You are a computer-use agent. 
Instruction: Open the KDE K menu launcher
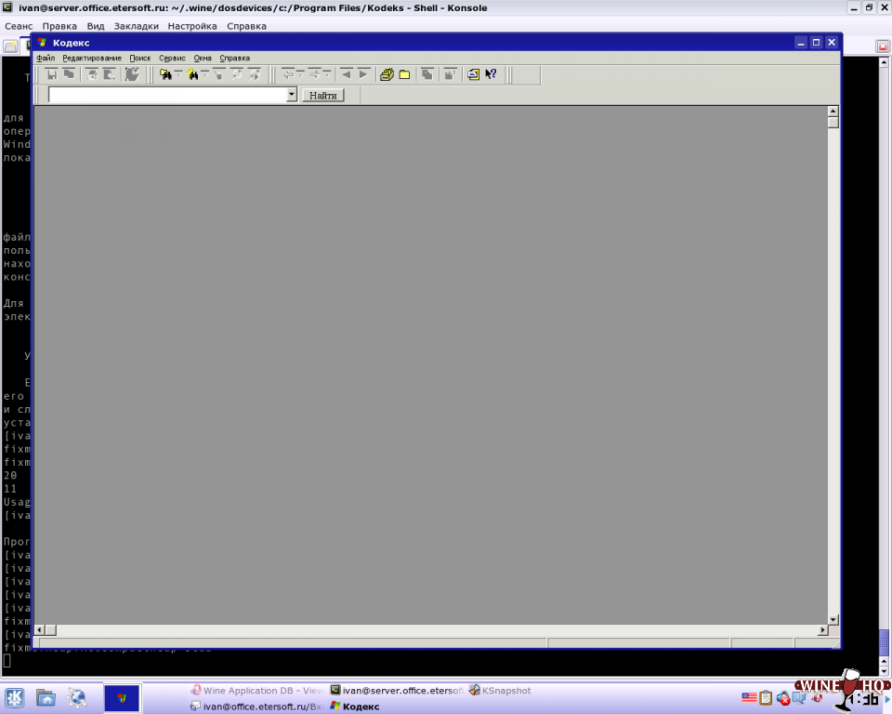click(15, 697)
